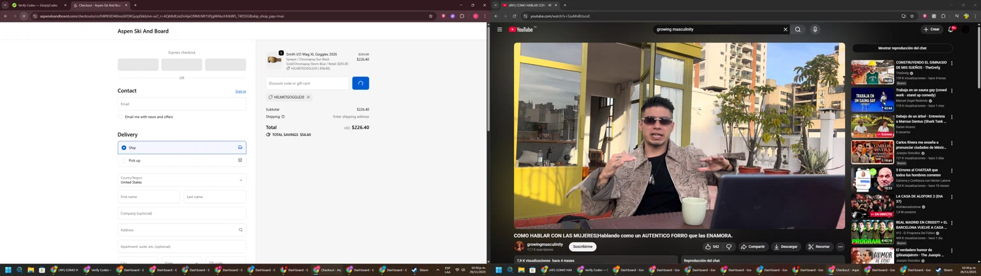Screen dimensions: 981x276
Task: Select the COMO HABLAR CON YouTube tab
Action: point(530,5)
